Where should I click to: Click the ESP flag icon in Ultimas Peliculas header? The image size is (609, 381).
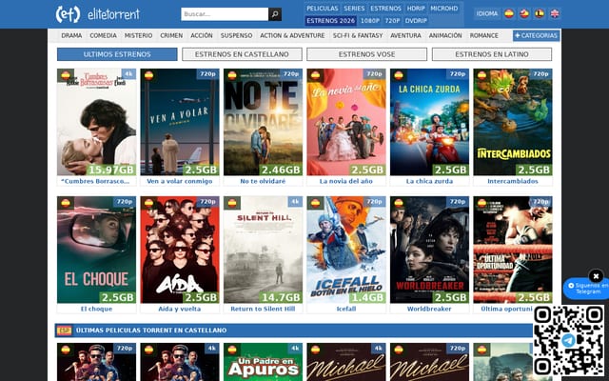[x=64, y=331]
